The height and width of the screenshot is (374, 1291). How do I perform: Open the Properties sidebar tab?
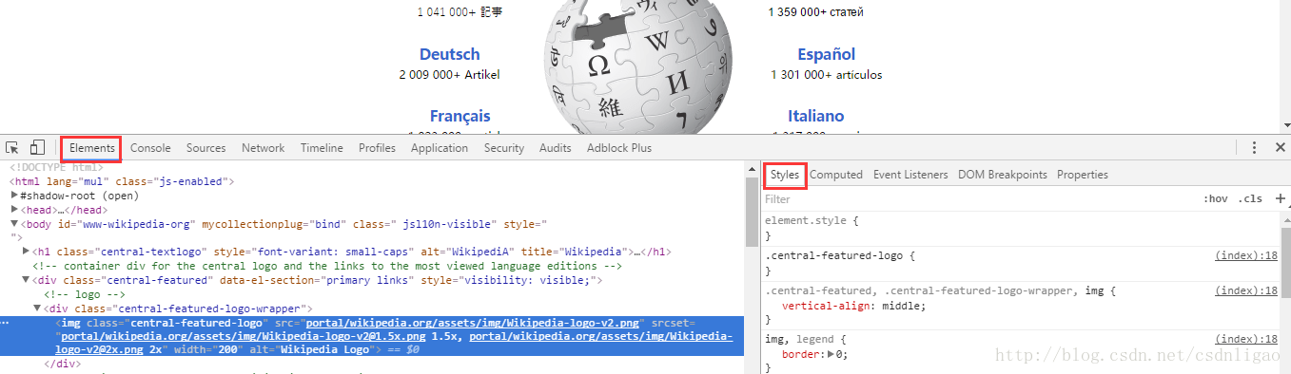click(1082, 175)
